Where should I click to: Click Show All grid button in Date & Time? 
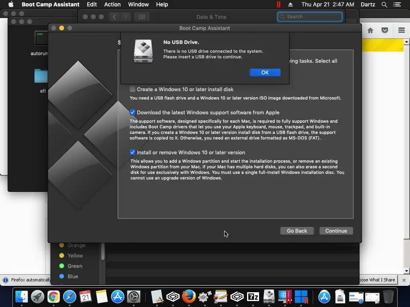[x=142, y=17]
